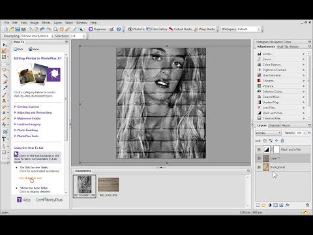Select the rectangle selection tool
The height and width of the screenshot is (235, 313).
pos(4,64)
